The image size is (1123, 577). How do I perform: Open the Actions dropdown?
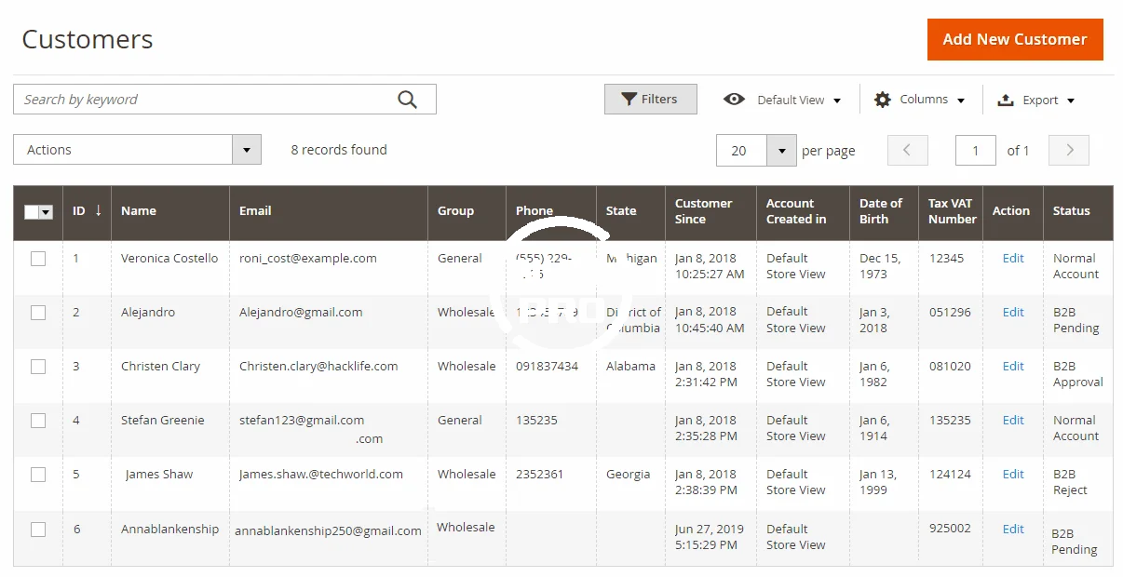(x=137, y=150)
